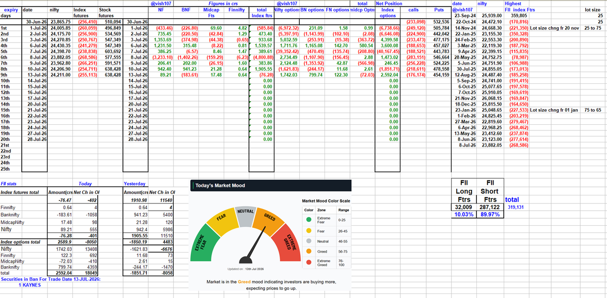Select the total value 319,131
This screenshot has height=298, width=607.
pos(515,207)
